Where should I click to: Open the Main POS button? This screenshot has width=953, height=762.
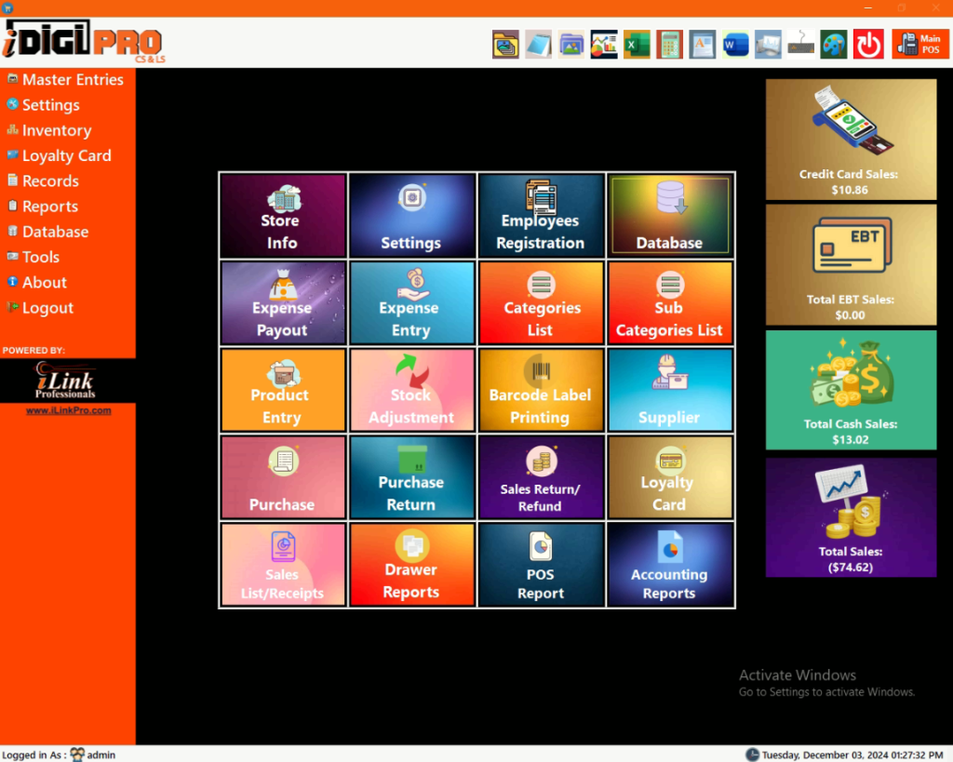tap(920, 45)
